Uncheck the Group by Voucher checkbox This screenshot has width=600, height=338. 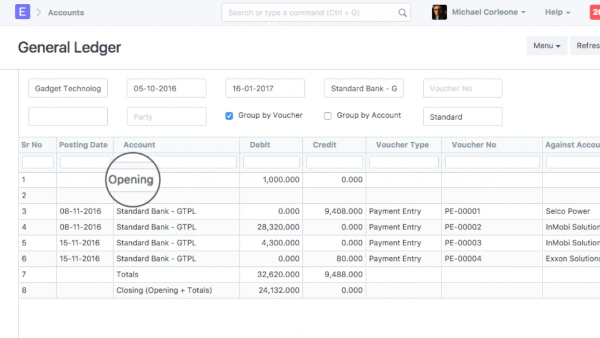[229, 116]
